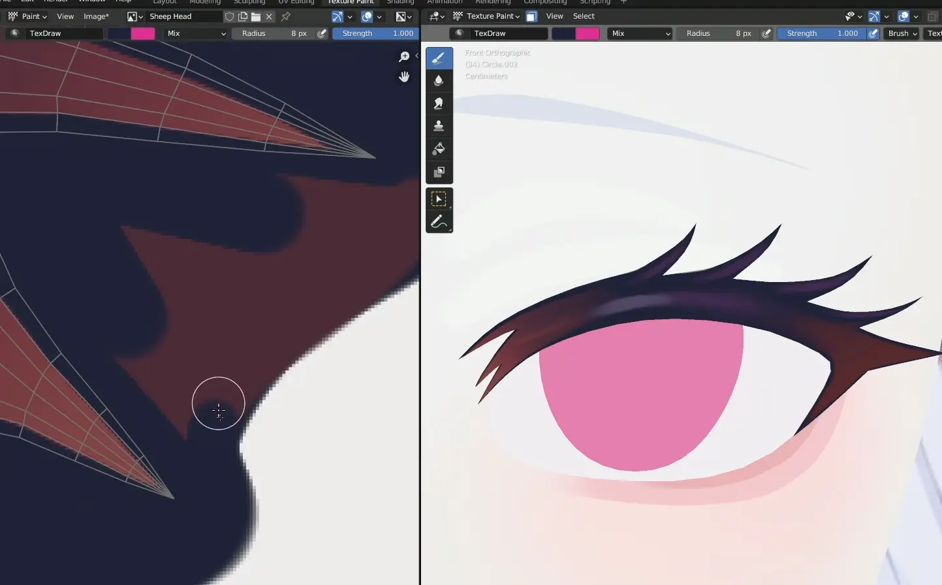Image resolution: width=942 pixels, height=585 pixels.
Task: Click the zoom magnifier in image editor
Action: [404, 57]
